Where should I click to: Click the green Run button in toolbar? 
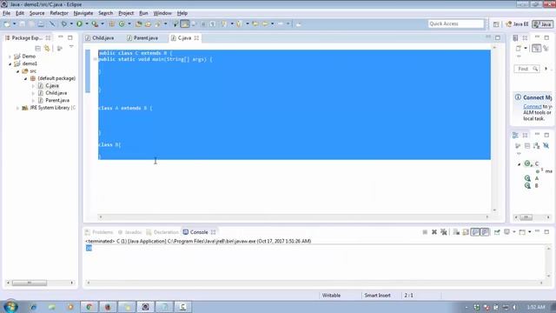pos(79,23)
